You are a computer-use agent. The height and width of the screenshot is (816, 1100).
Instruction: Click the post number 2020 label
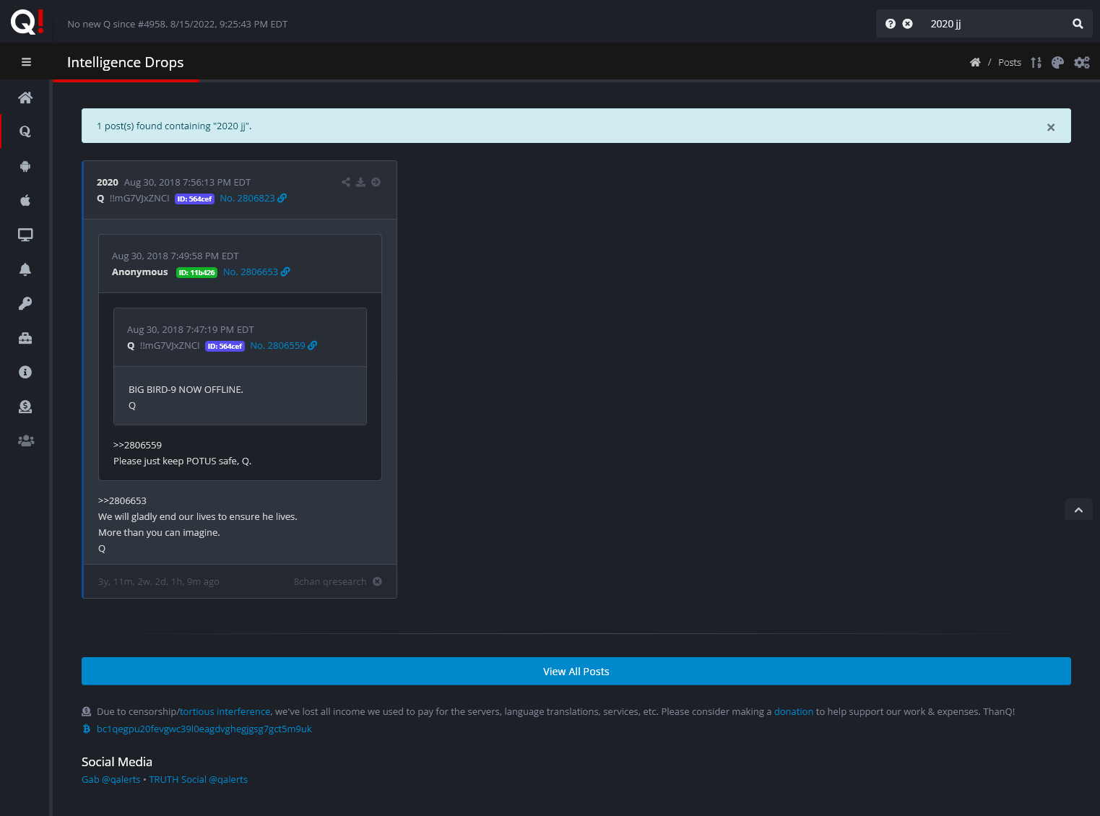click(x=108, y=182)
